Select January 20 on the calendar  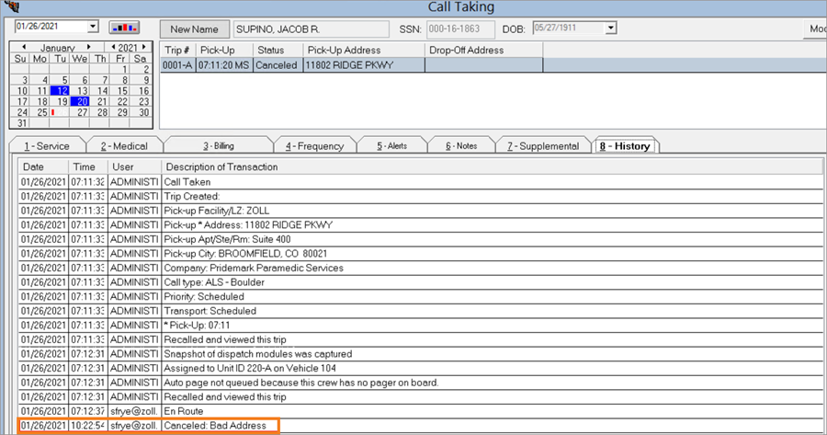(83, 101)
